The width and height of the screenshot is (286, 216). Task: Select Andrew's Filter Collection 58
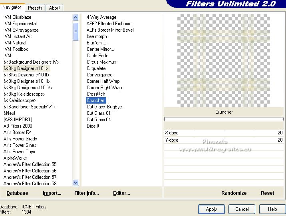tap(30, 183)
